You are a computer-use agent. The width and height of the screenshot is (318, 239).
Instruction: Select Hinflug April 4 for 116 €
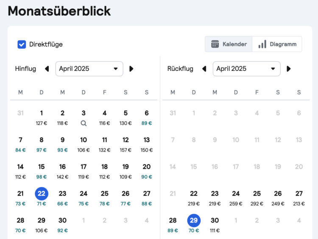pos(105,118)
